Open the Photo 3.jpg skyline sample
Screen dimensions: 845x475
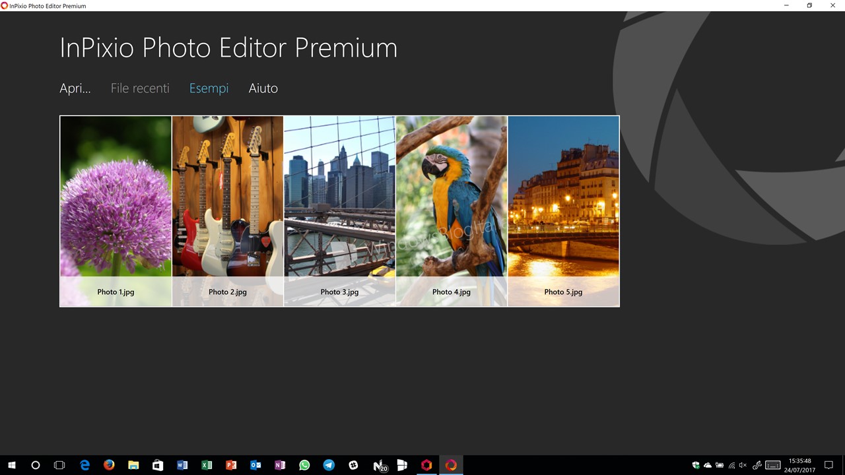(339, 211)
